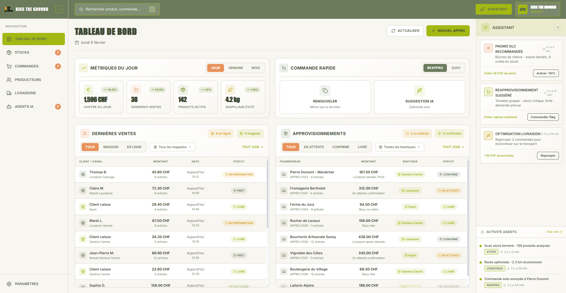Viewport: 566px width, 293px height.
Task: Switch metrics period to Semaine
Action: [x=236, y=68]
